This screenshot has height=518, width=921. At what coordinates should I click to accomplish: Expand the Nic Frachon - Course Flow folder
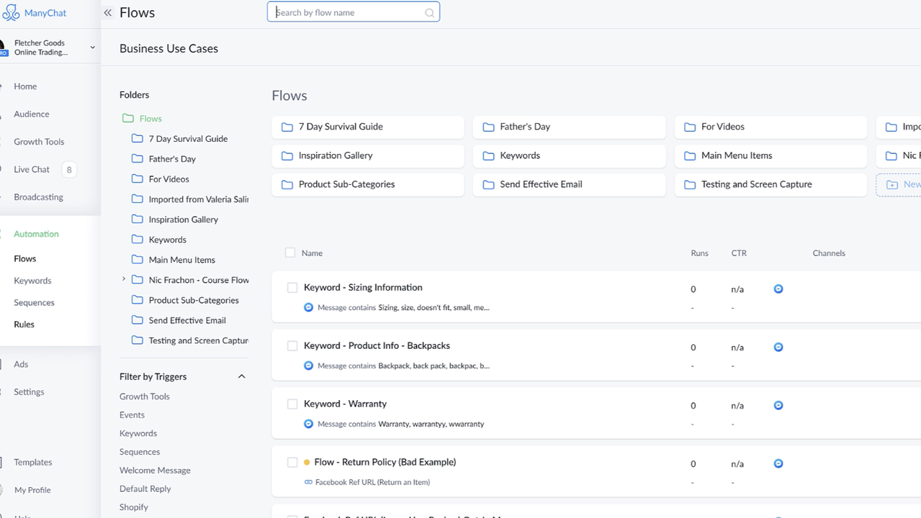[124, 279]
